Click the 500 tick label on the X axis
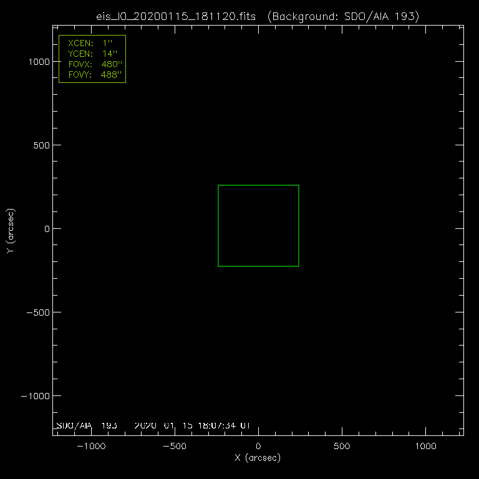The image size is (479, 479). pyautogui.click(x=342, y=447)
